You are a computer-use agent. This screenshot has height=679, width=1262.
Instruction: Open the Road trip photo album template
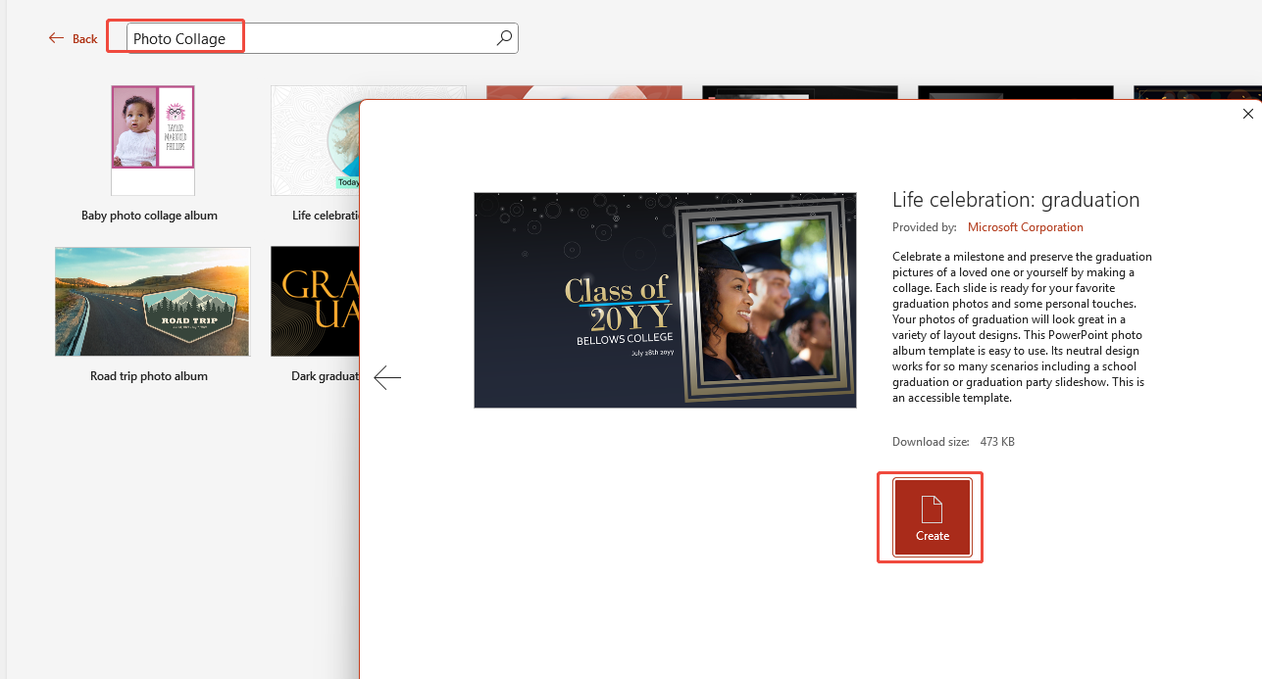tap(152, 301)
